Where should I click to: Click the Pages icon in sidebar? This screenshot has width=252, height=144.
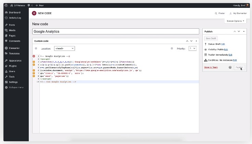pyautogui.click(x=6, y=35)
